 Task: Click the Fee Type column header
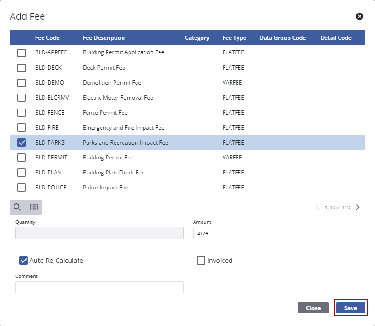coord(234,38)
